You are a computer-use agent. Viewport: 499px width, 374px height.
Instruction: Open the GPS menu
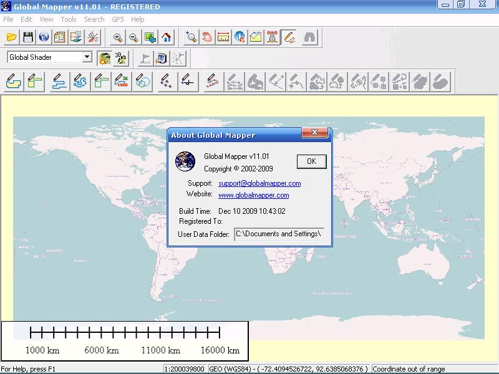[118, 19]
